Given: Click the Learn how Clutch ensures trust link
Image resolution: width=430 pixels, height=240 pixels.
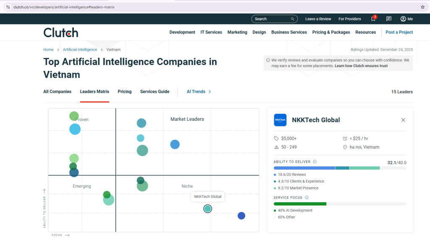Looking at the screenshot, I should click(361, 66).
